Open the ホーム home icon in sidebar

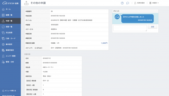3,9
